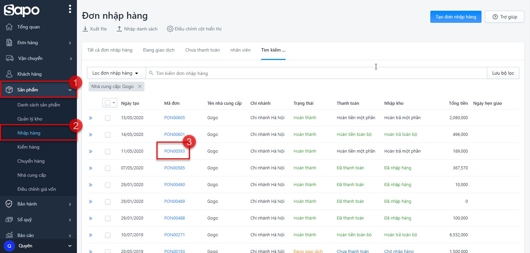Click the Sổ quỹ cash icon
Viewport: 530px width, 253px height.
9,220
